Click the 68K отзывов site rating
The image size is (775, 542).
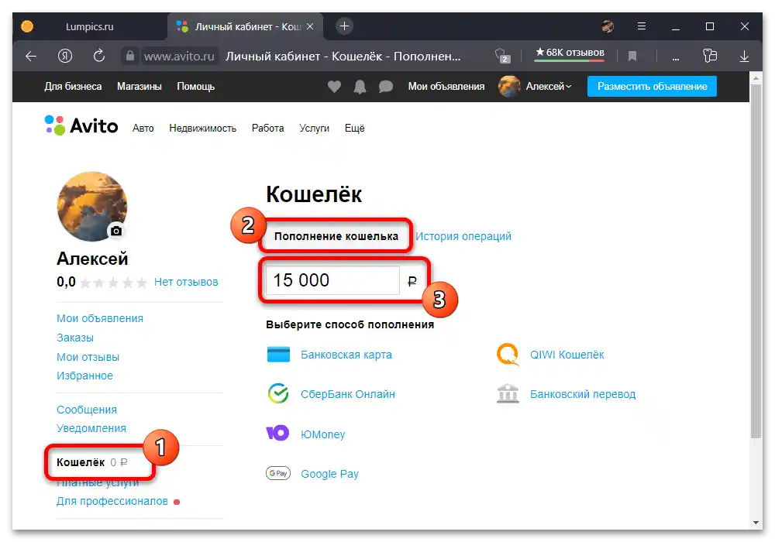point(570,53)
